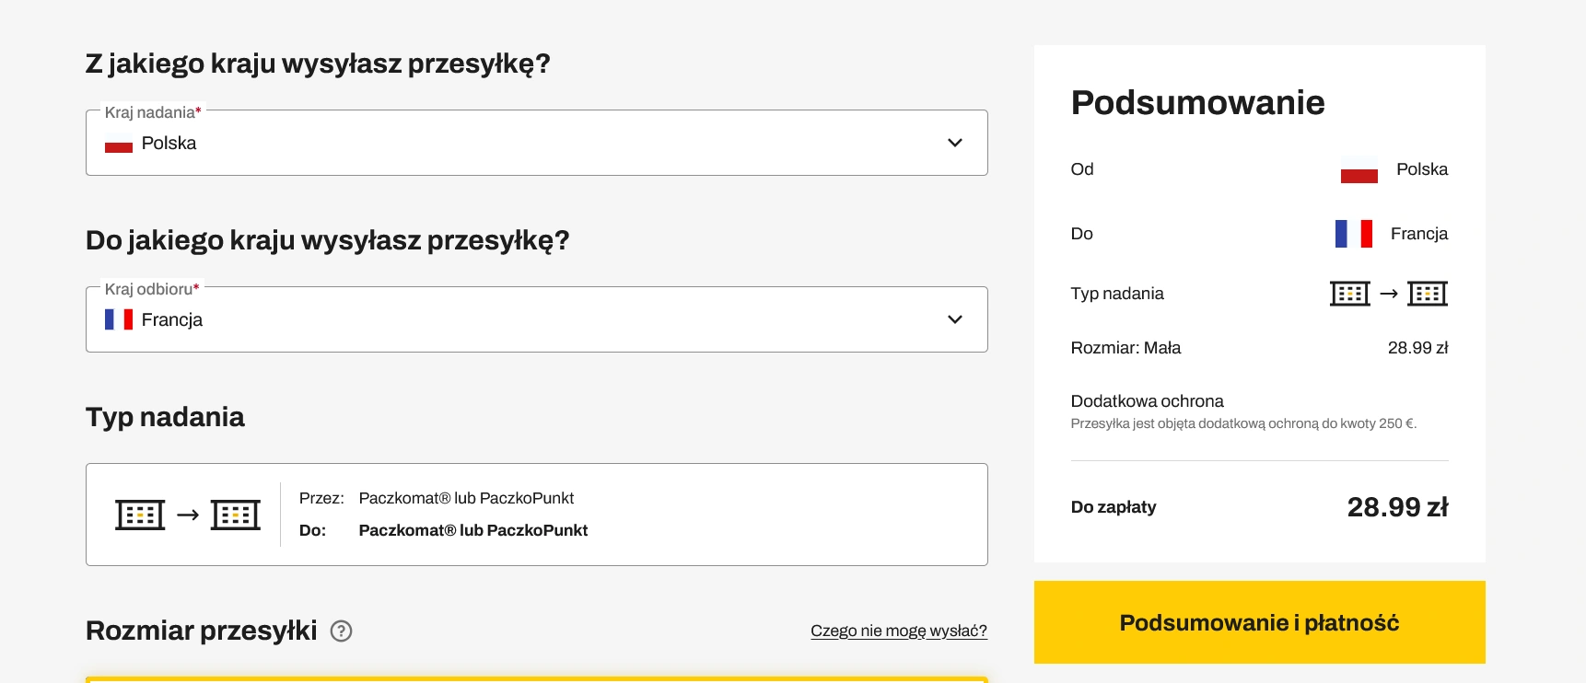1586x683 pixels.
Task: Select the Paczkomat lub PaczkoPunkt shipping type option
Action: tap(536, 515)
